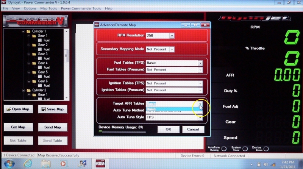303x169 pixels.
Task: Open Windows Media Player from taskbar
Action: pos(63,163)
